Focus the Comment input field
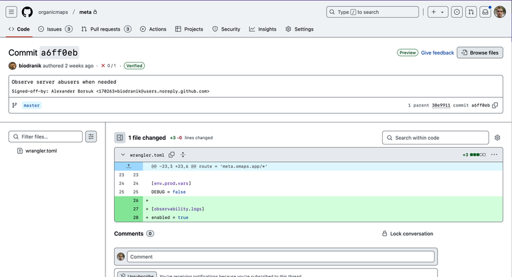This screenshot has height=277, width=512. tap(281, 257)
